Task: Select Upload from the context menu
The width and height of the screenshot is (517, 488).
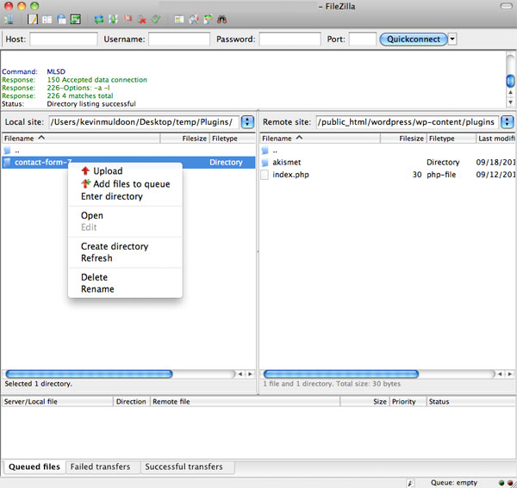Action: tap(108, 171)
